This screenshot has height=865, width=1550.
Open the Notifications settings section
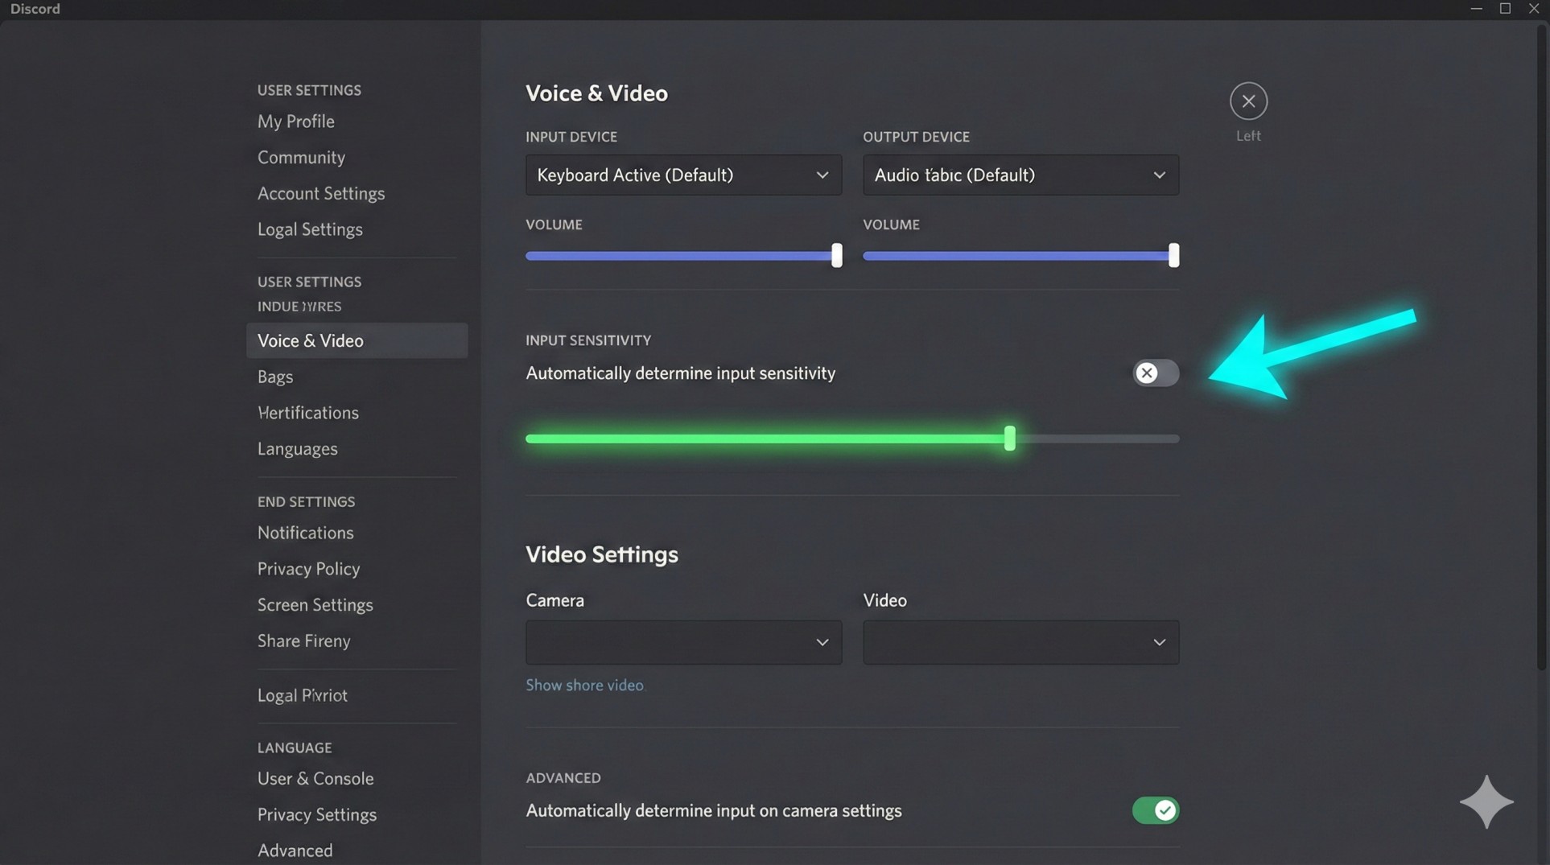[x=305, y=532]
